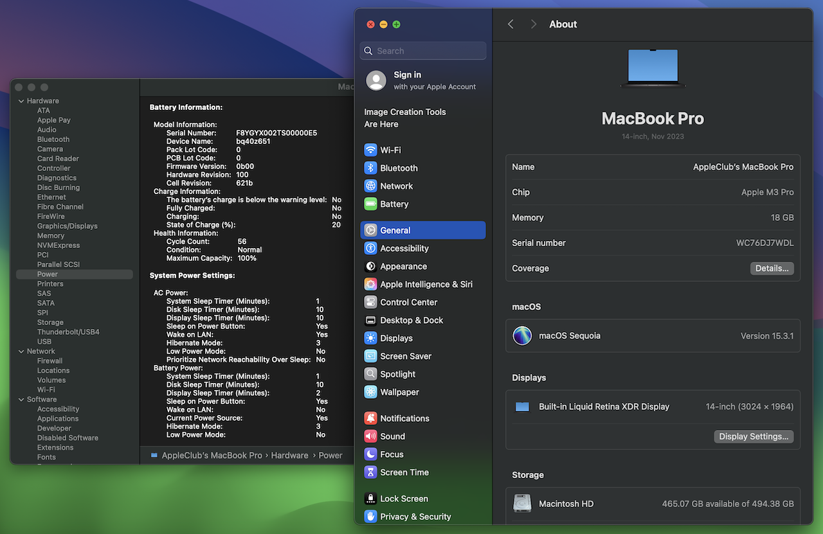Click Hardware in System Information path bar
The image size is (823, 534).
[289, 455]
